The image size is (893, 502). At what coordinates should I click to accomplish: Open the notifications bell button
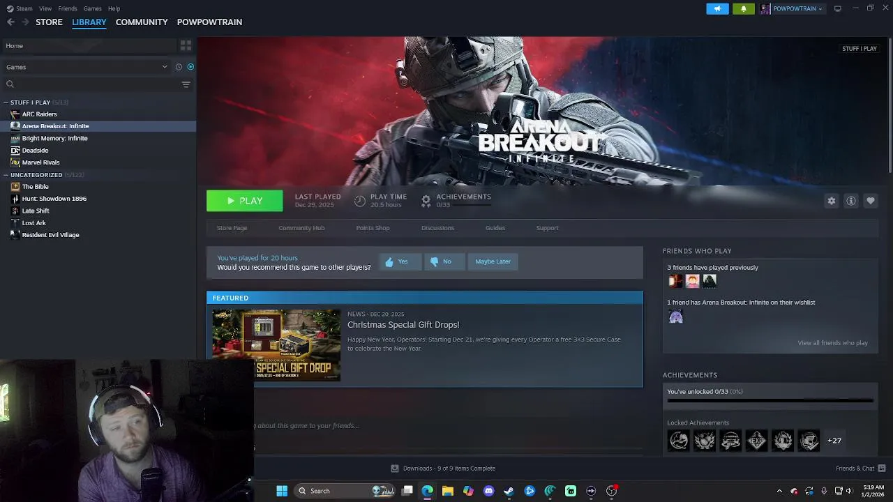(x=743, y=8)
